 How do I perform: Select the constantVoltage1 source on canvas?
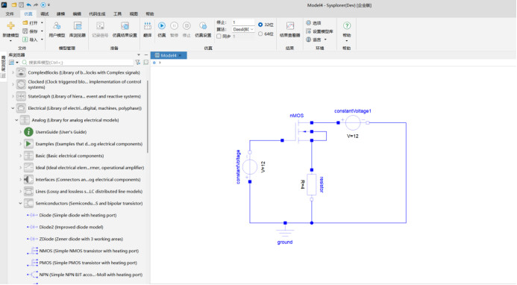point(352,122)
